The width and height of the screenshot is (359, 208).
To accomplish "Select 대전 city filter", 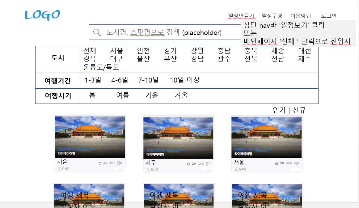I will [x=305, y=51].
